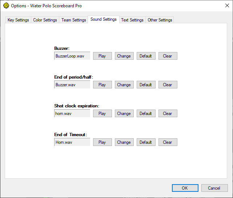Select the Team Settings tab
Image resolution: width=233 pixels, height=198 pixels.
(74, 20)
